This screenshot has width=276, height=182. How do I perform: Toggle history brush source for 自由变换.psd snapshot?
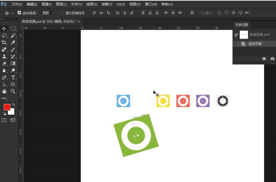pyautogui.click(x=236, y=35)
